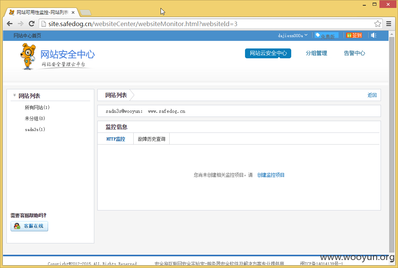Click 网站列表 breadcrumb heading
398x268 pixels.
(116, 95)
